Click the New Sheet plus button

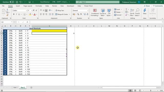[31, 87]
